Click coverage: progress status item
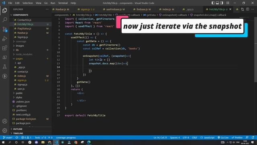The width and height of the screenshot is (257, 145). 66,138
